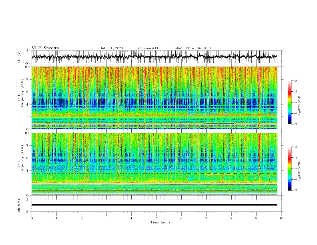The height and width of the screenshot is (245, 317).
Task: Click the "8" kHz tick of the ch.1 spectrogram
Action: point(28,79)
